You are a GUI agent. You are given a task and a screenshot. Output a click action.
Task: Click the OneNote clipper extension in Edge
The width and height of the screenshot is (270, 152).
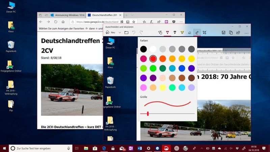[166, 22]
